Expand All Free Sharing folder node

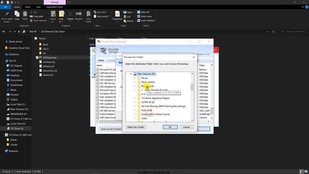tap(135, 106)
